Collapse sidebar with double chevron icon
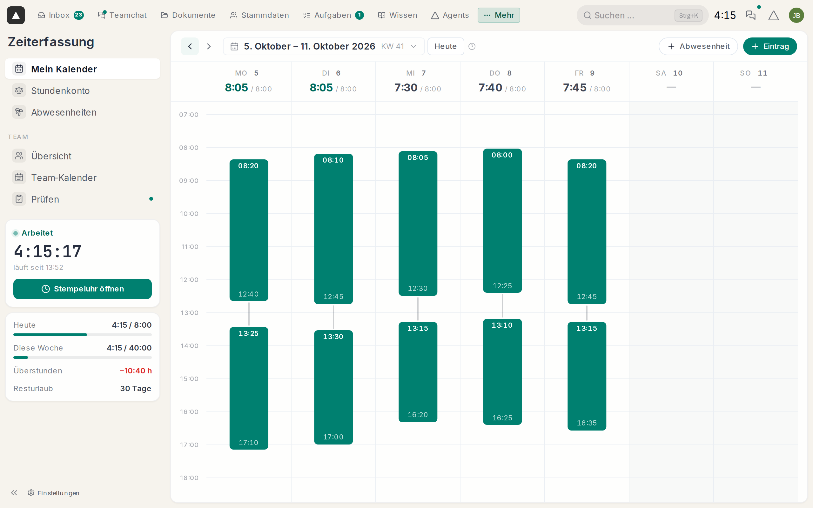Screen dimensions: 813x508 point(14,492)
